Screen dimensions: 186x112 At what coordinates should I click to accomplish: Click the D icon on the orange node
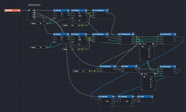[x=19, y=10]
